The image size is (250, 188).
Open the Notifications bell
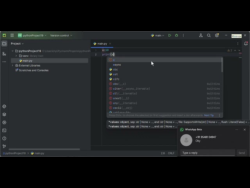click(x=246, y=43)
